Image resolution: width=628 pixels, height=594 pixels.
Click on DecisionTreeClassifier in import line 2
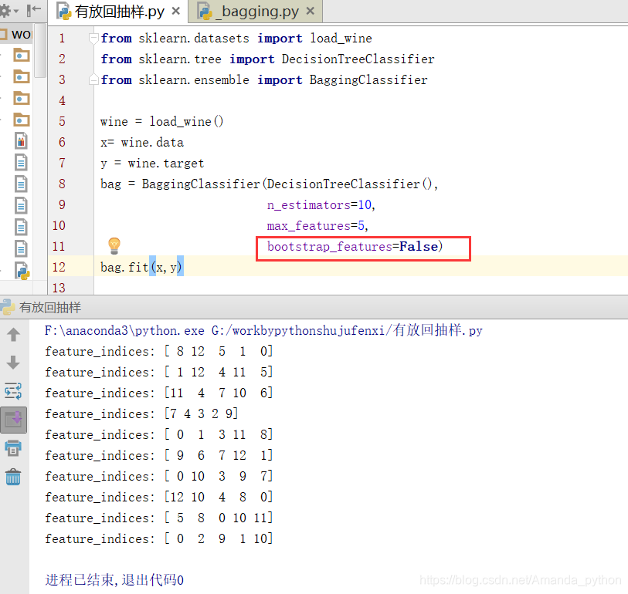pyautogui.click(x=358, y=59)
